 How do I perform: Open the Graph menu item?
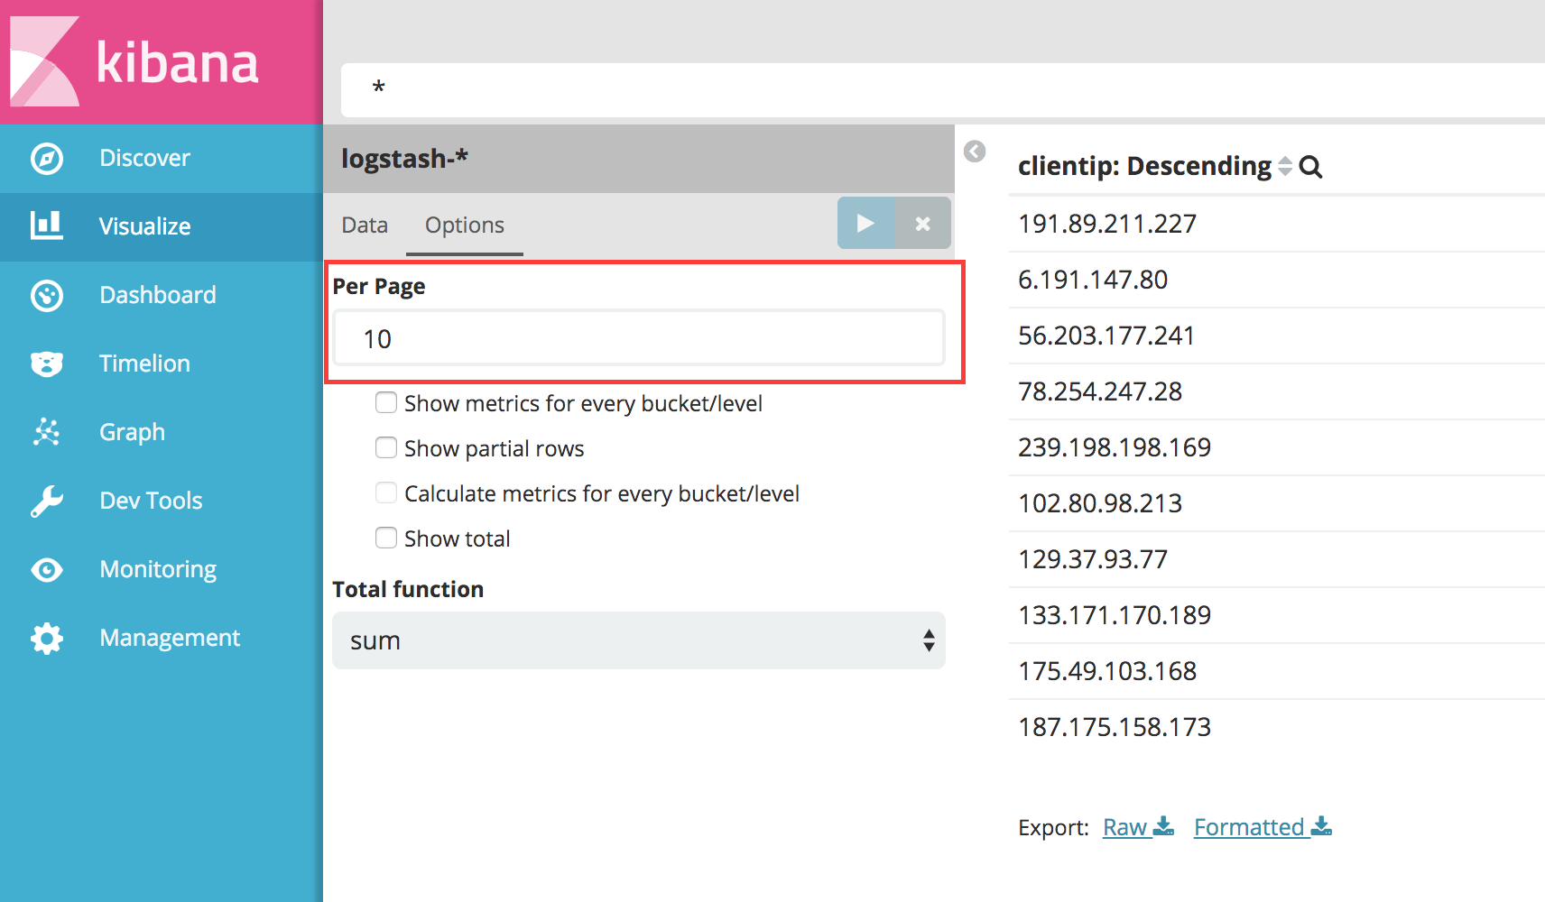click(x=132, y=432)
